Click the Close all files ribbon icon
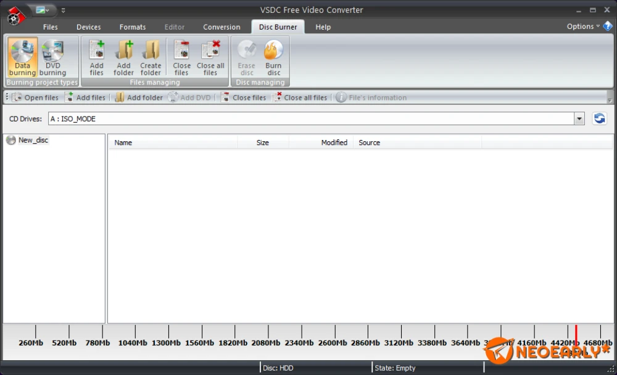 (210, 57)
